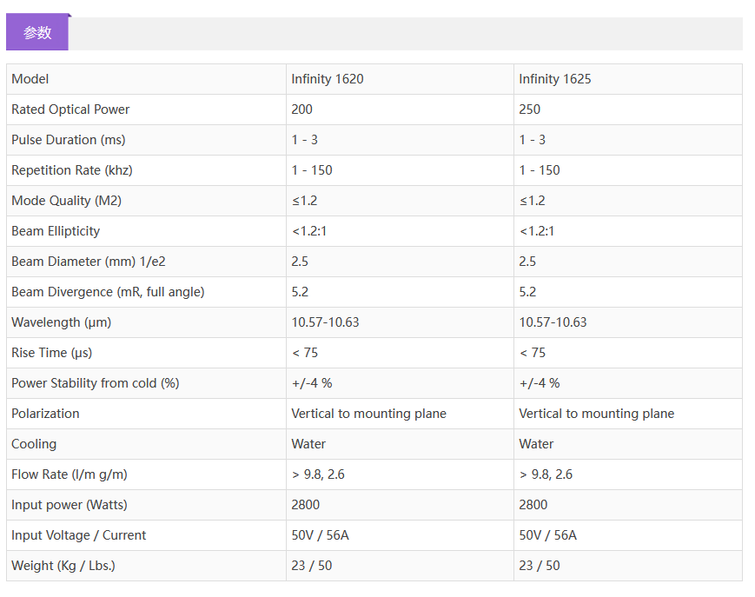Select the Infinity 1625 column header
Screen dimensions: 755x597
555,79
